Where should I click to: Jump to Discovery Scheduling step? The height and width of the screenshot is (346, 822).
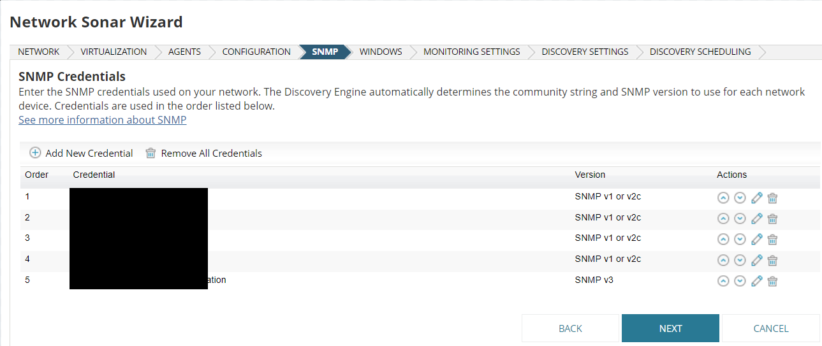tap(700, 52)
